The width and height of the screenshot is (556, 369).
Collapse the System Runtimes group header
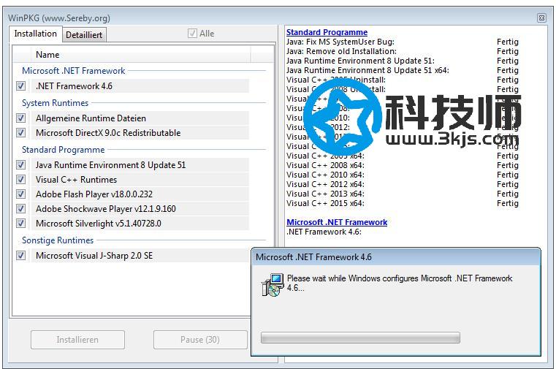(x=55, y=103)
